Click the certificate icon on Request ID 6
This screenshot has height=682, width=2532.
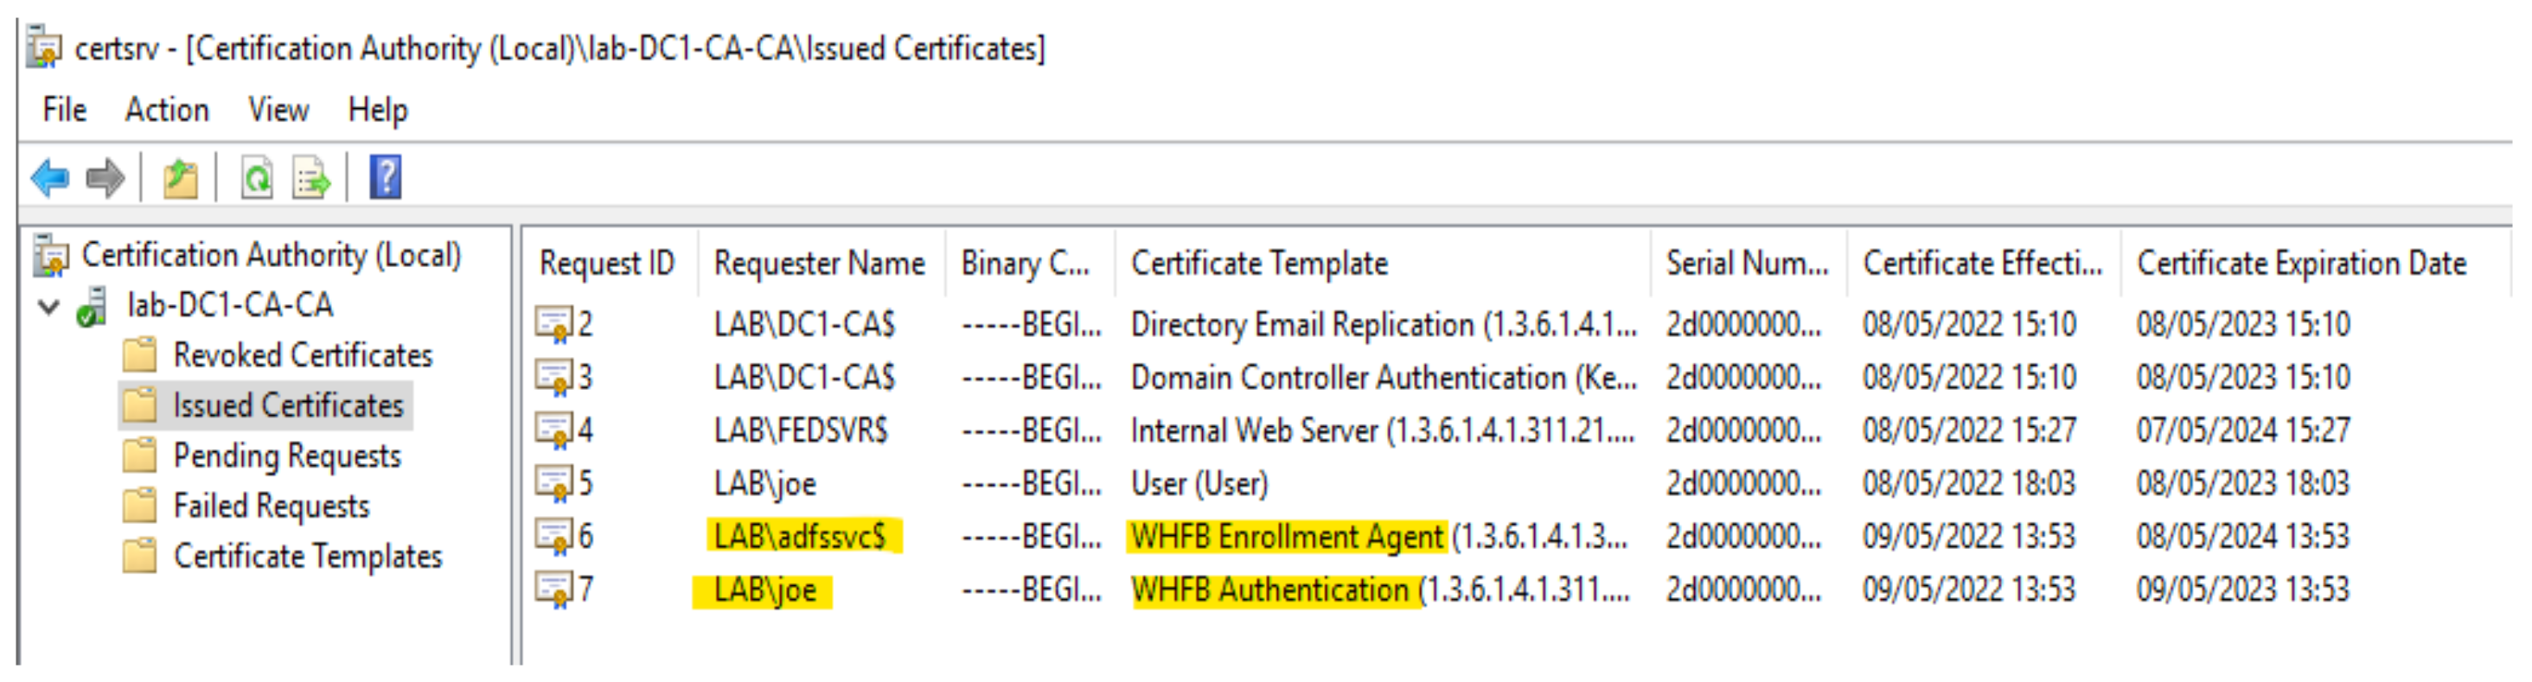click(556, 537)
